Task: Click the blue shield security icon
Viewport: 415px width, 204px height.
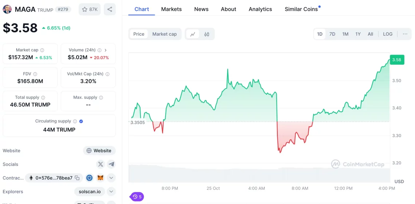Action: [89, 178]
